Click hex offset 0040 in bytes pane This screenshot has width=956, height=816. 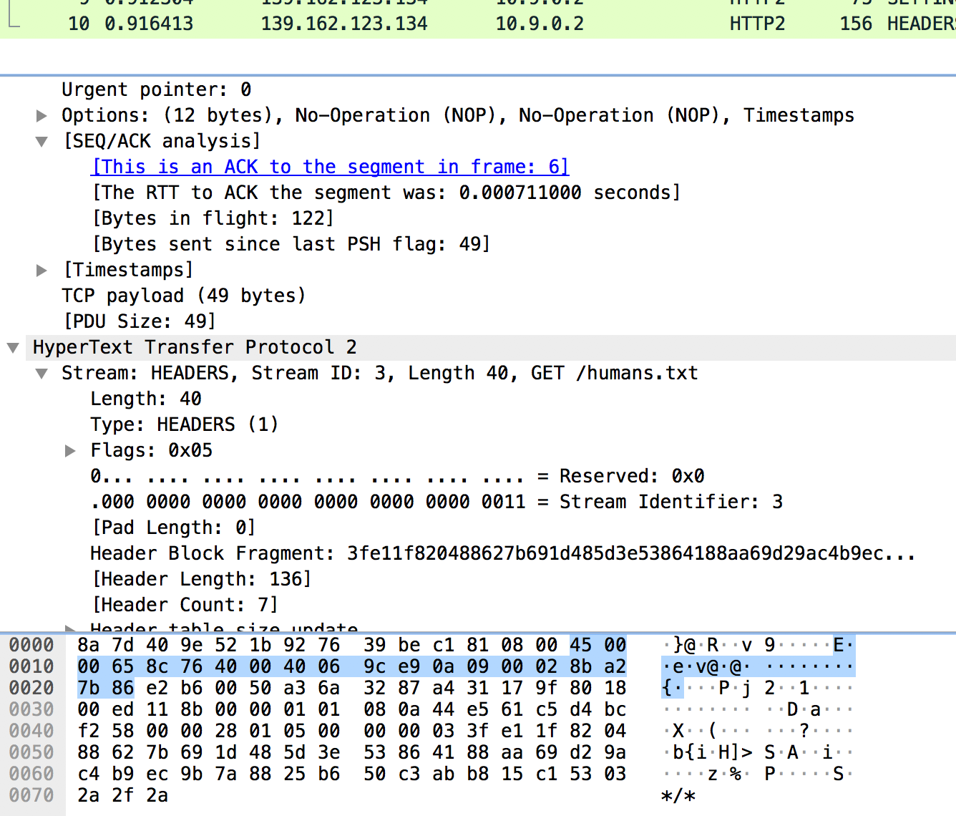(31, 731)
